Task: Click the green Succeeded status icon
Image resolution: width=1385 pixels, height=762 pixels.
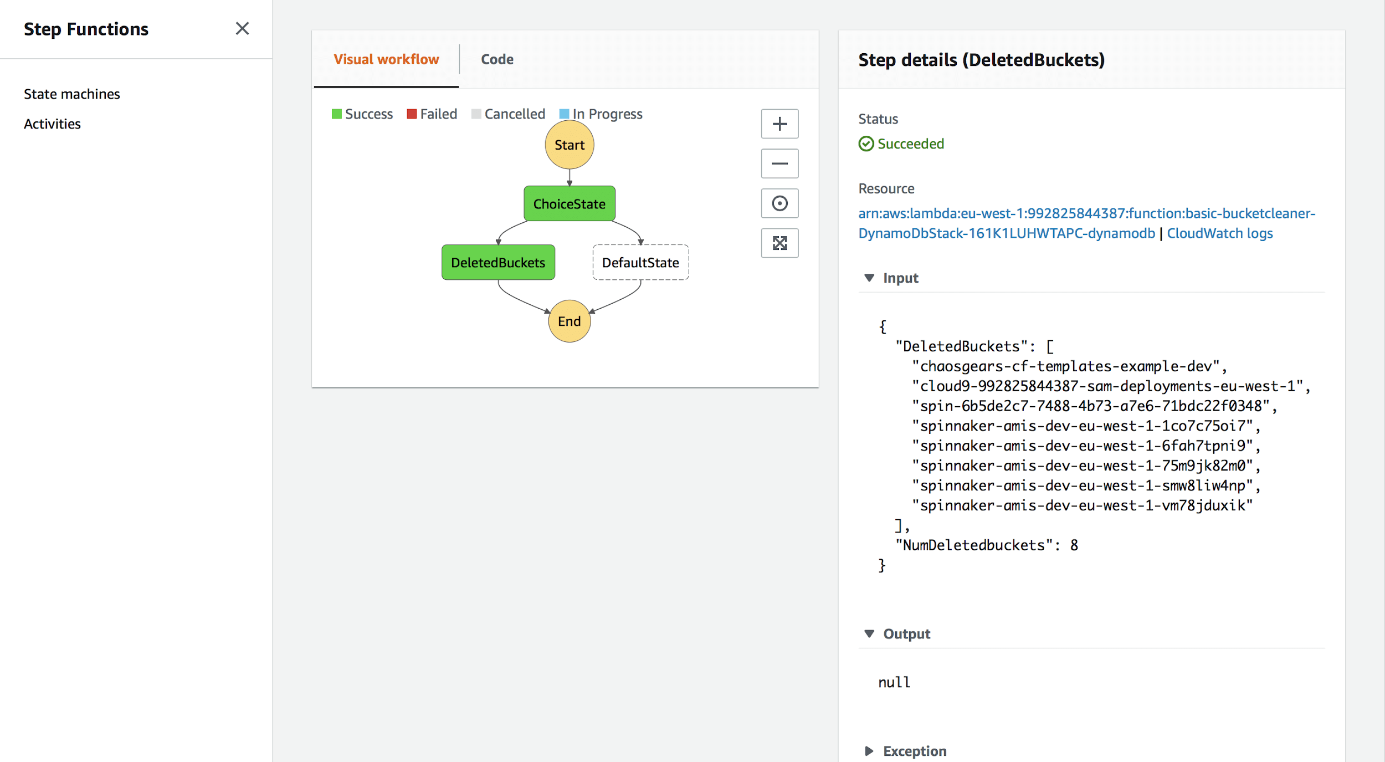Action: 865,144
